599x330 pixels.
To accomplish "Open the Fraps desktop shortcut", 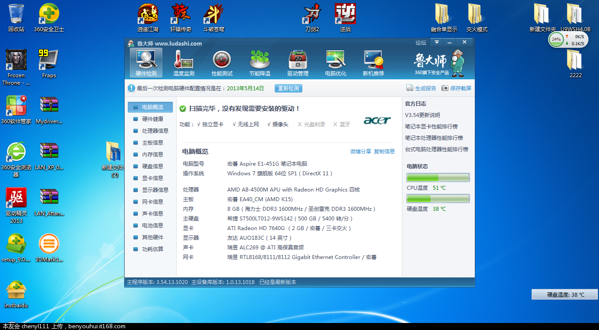I will [x=49, y=64].
